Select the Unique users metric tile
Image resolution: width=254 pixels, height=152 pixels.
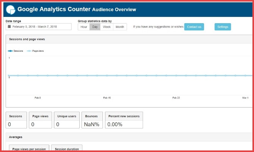[66, 120]
